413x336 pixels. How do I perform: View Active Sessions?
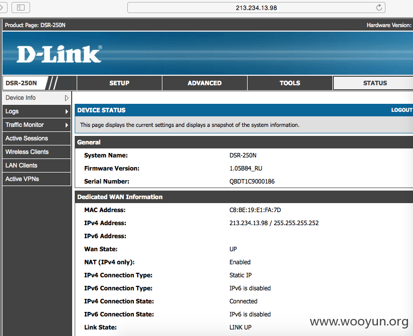click(x=37, y=138)
